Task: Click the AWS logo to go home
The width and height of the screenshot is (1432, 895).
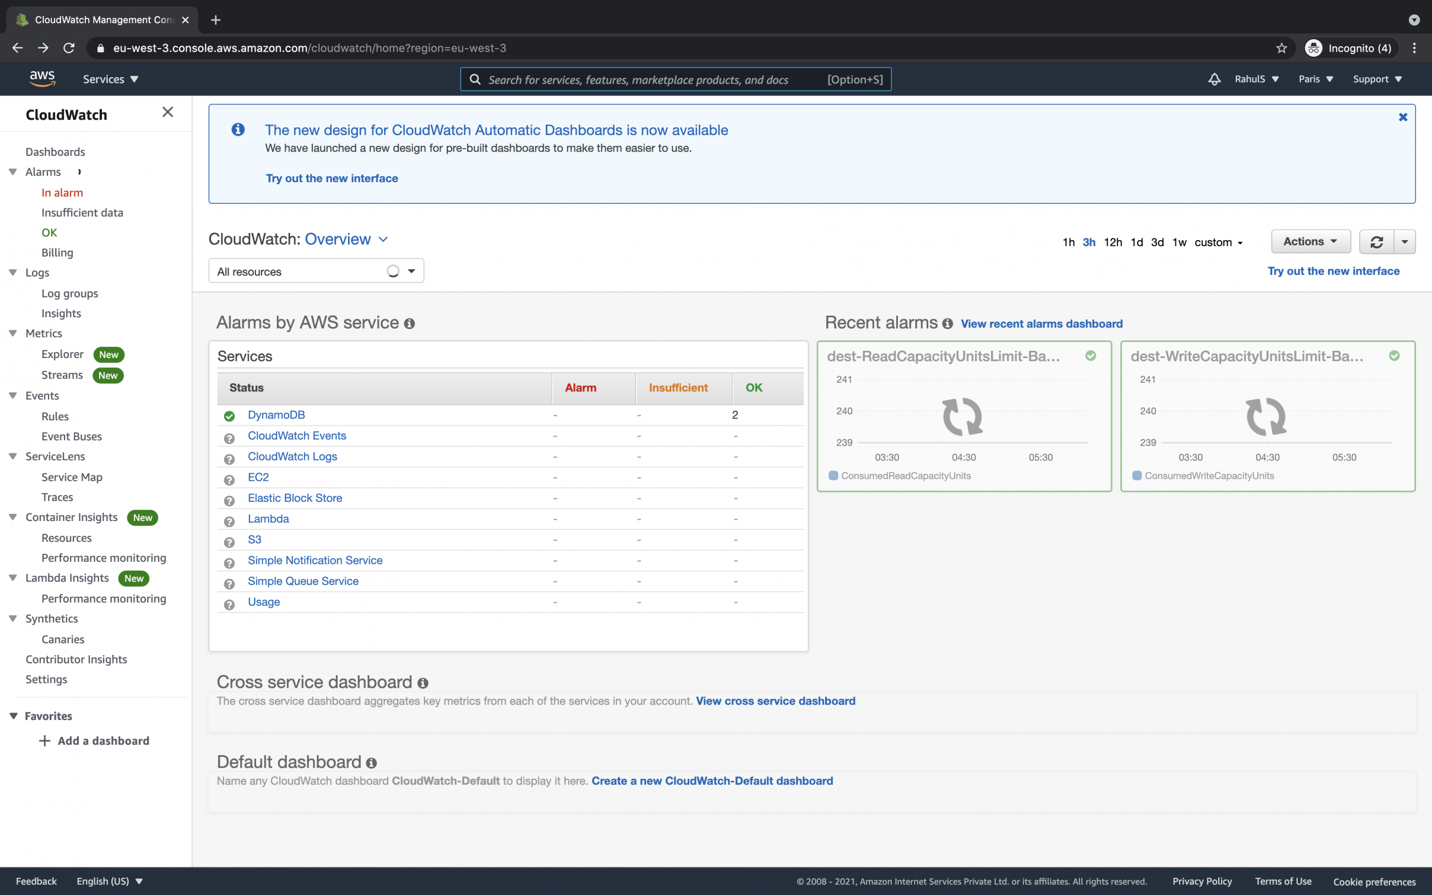Action: tap(41, 78)
